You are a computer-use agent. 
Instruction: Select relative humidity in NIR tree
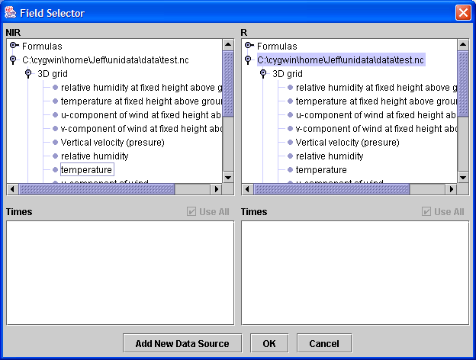(95, 156)
